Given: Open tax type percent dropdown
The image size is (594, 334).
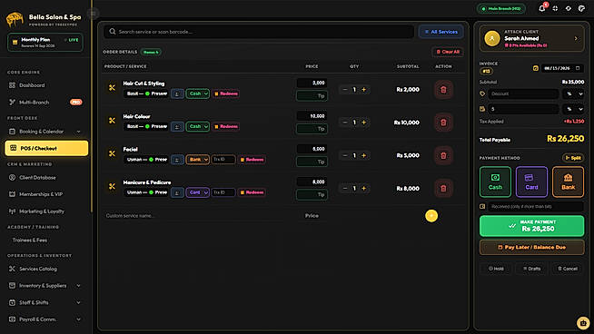Looking at the screenshot, I should 573,109.
